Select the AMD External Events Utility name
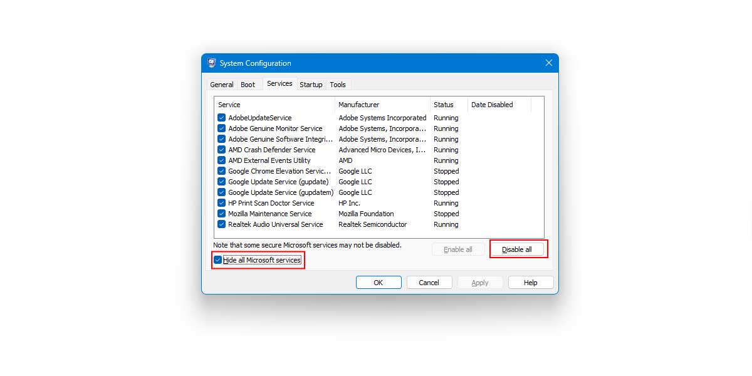Screen dimensions: 752x376 coord(269,160)
